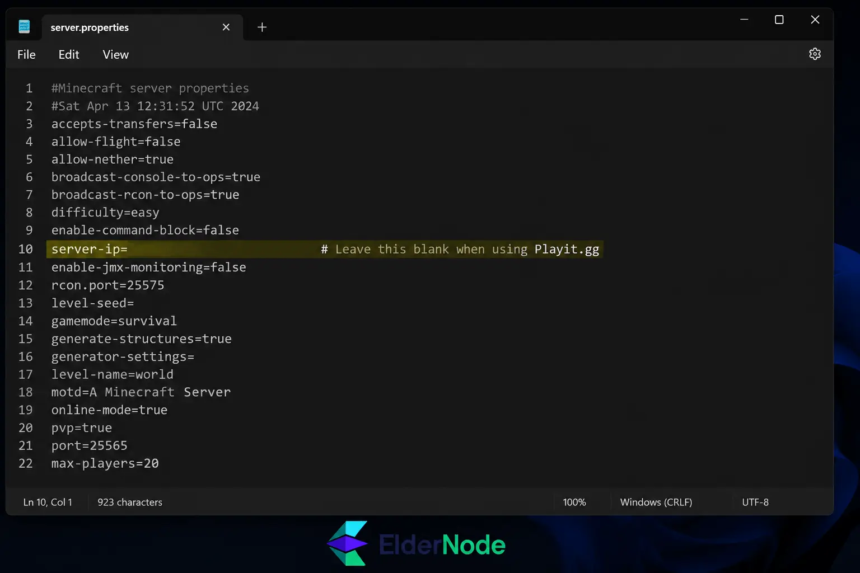Screen dimensions: 860x573
Task: Minimize the Notepad window
Action: [744, 20]
